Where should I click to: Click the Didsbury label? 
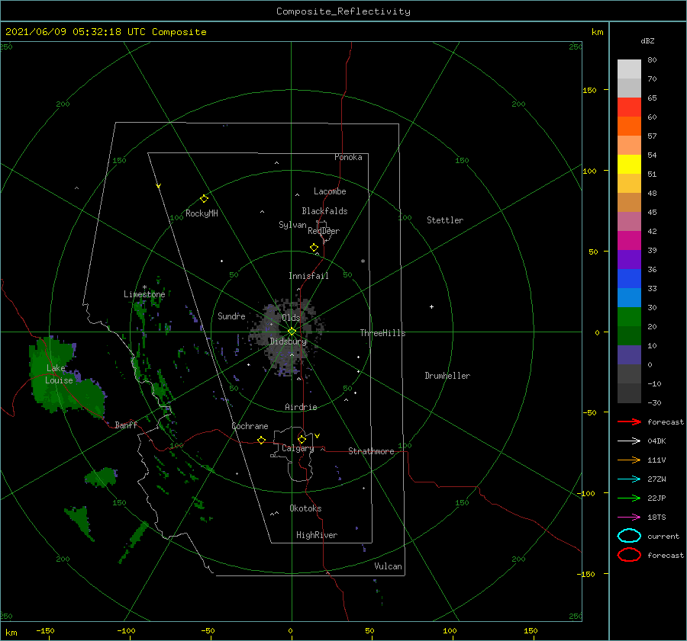coord(288,341)
